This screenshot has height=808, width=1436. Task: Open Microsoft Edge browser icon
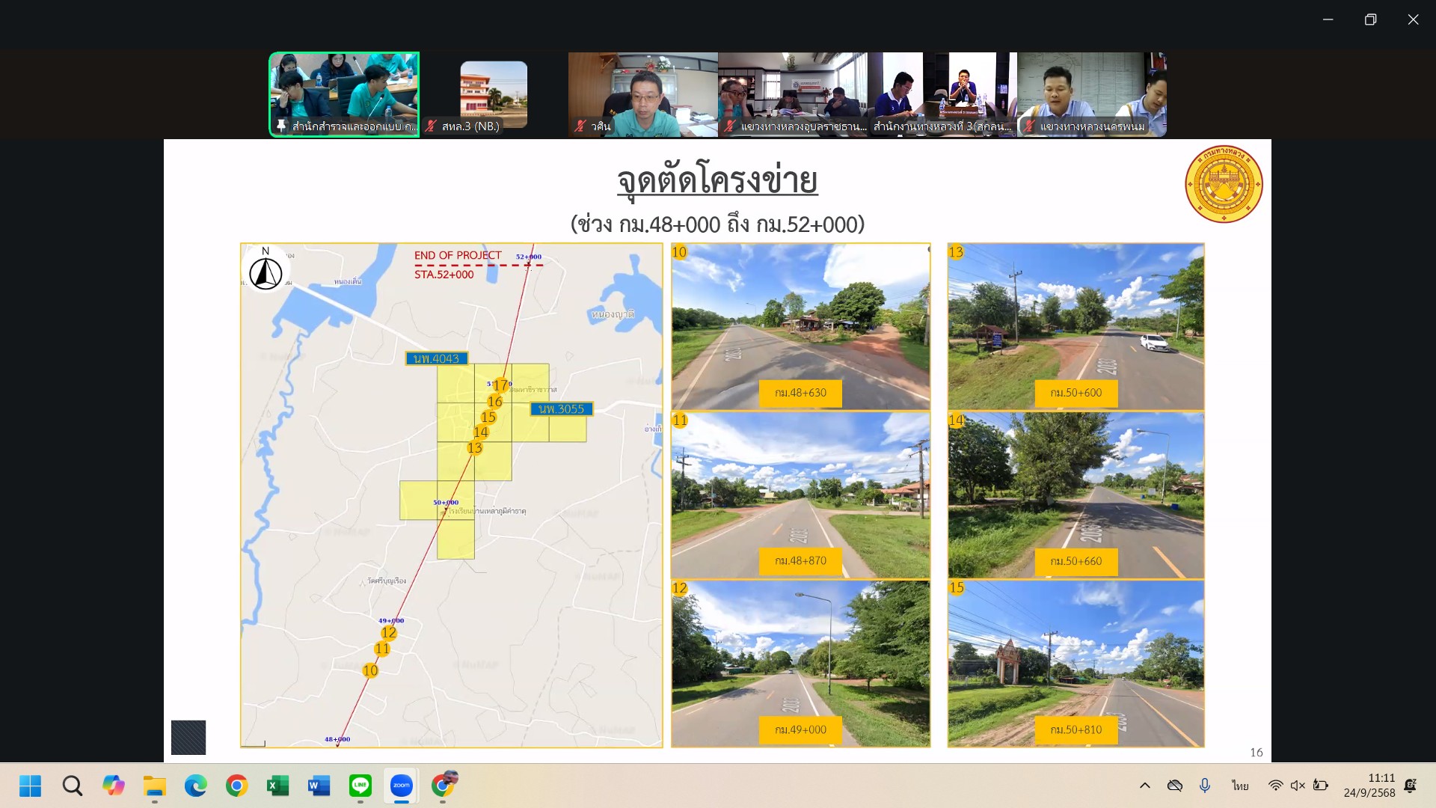[195, 786]
